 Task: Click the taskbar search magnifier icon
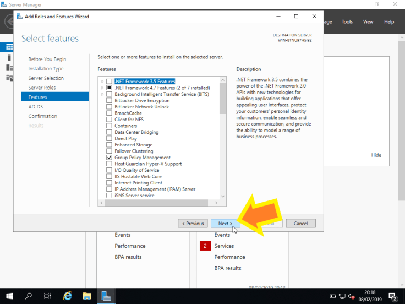[x=29, y=296]
